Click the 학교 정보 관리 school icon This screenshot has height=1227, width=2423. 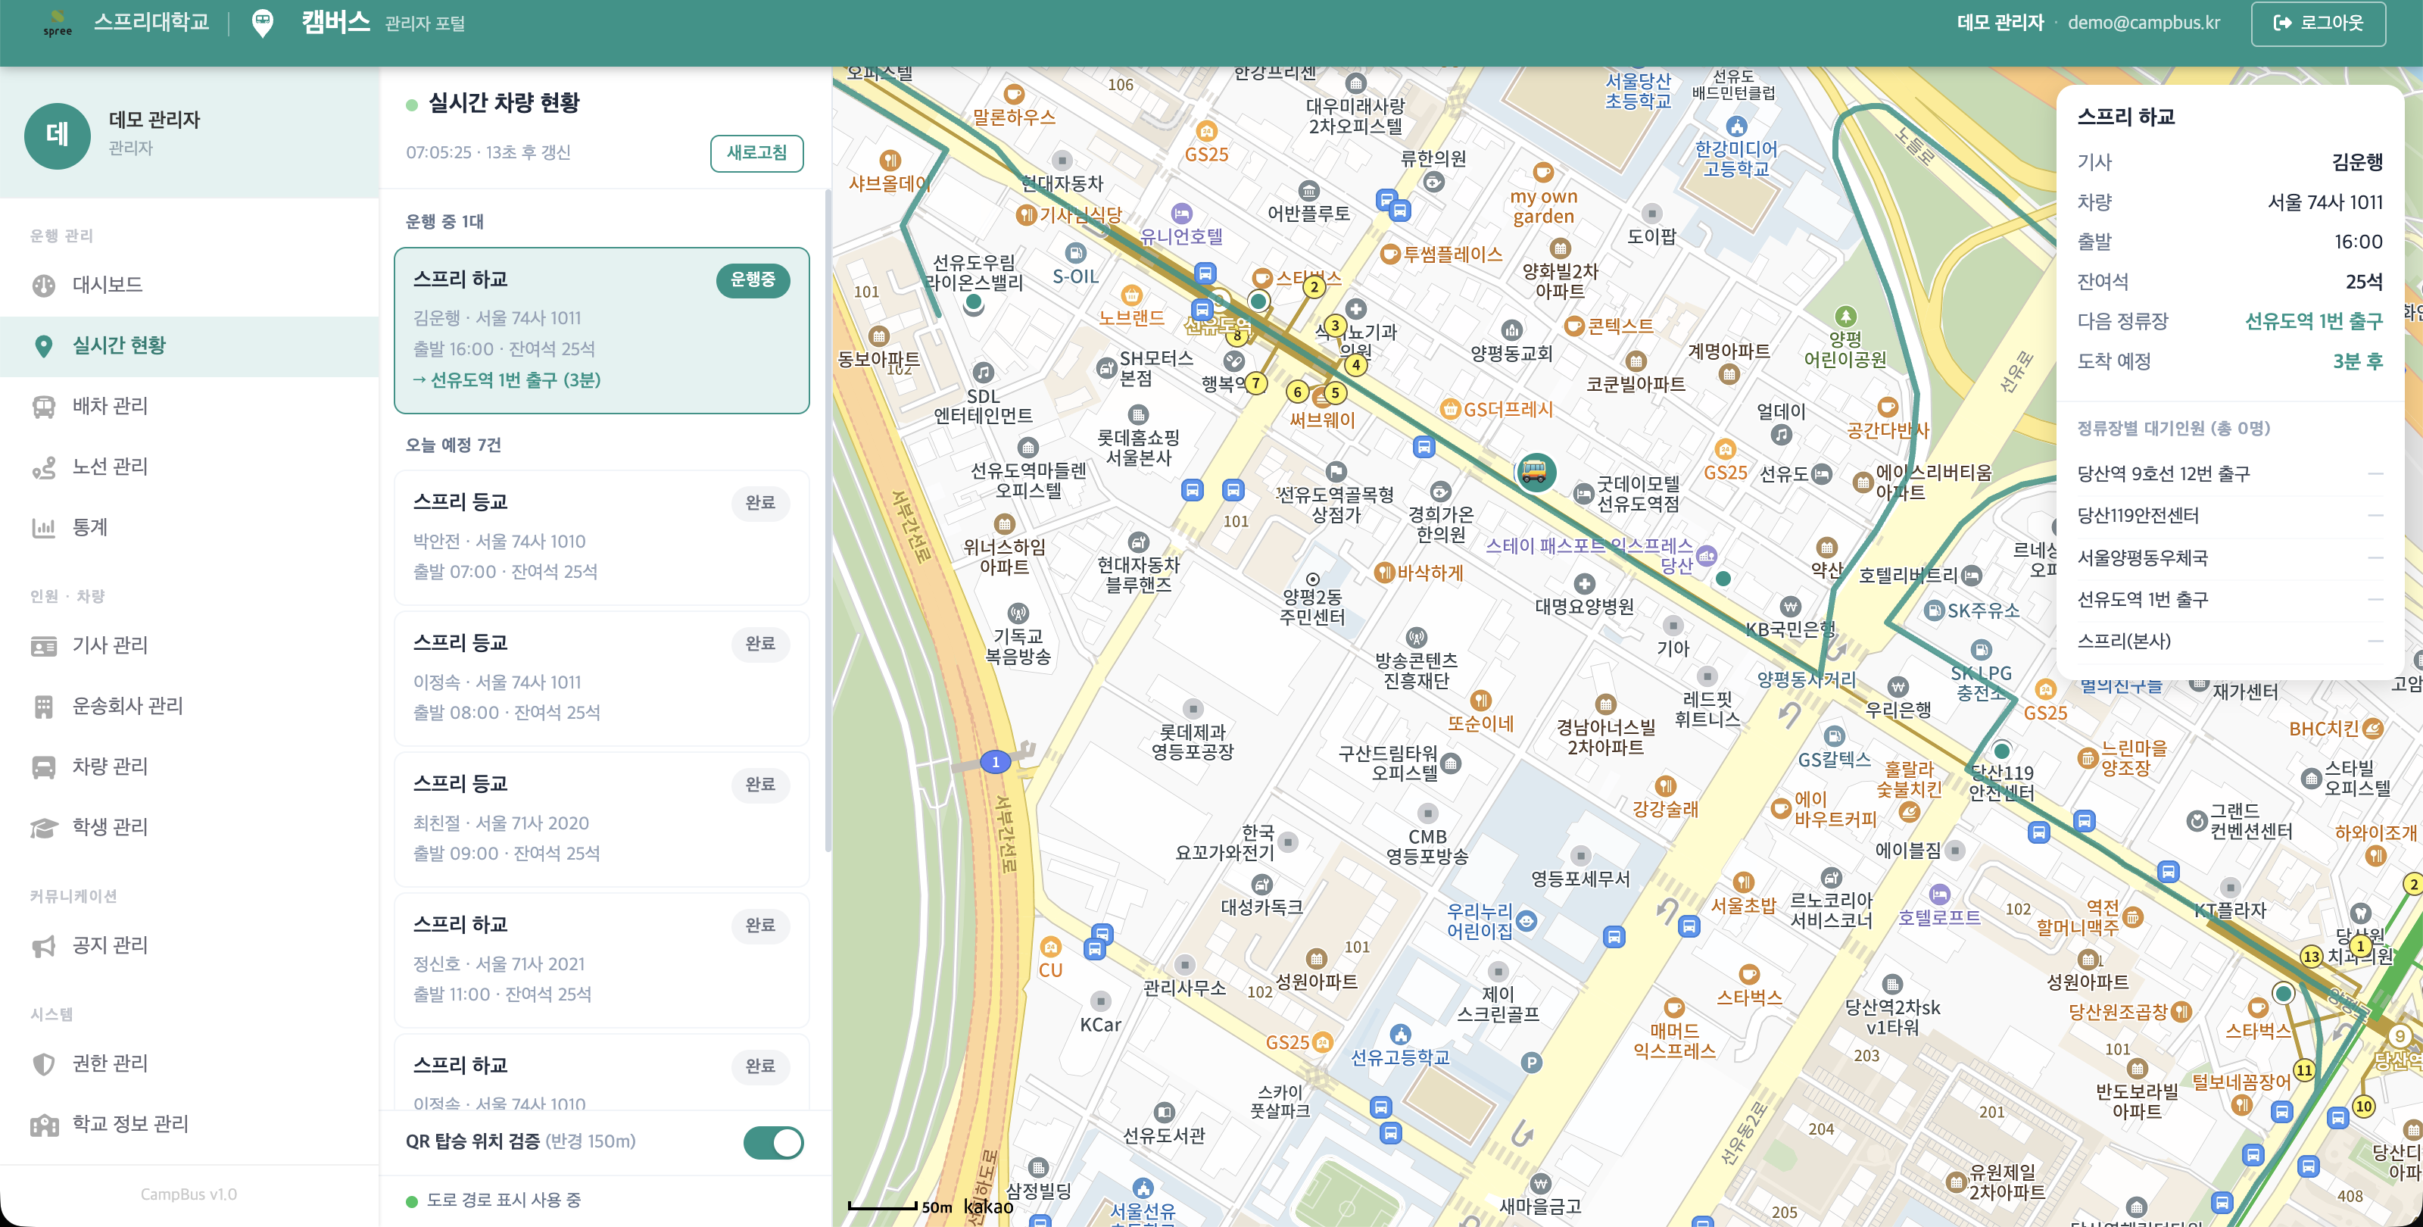(x=43, y=1125)
